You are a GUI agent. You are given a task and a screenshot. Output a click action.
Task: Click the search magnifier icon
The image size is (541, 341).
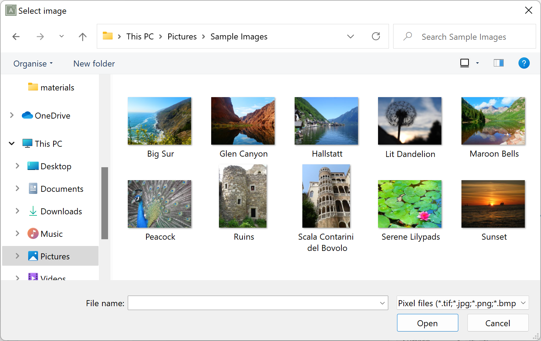[408, 36]
